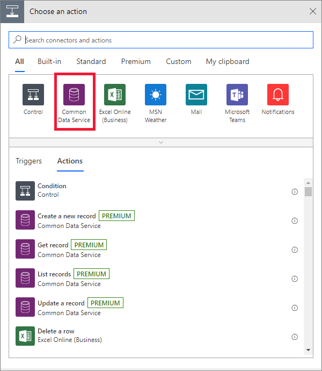Click PREMIUM badge on Create a new record
The image size is (322, 371).
pyautogui.click(x=116, y=216)
